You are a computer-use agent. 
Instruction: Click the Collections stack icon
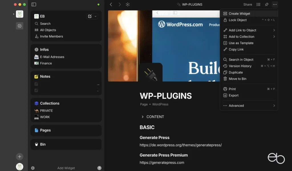coord(36,103)
